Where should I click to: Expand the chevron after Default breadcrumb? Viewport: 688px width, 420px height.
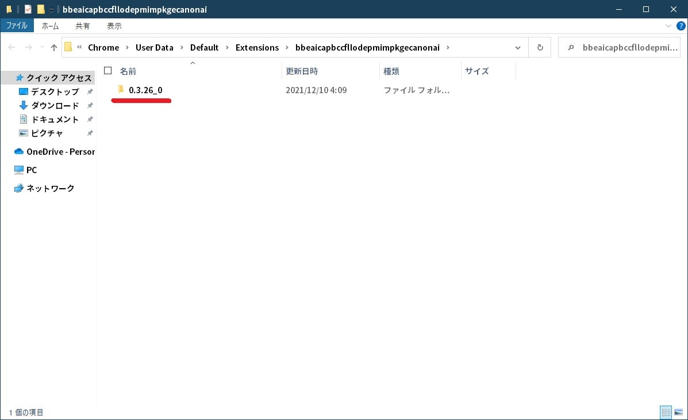[x=227, y=47]
